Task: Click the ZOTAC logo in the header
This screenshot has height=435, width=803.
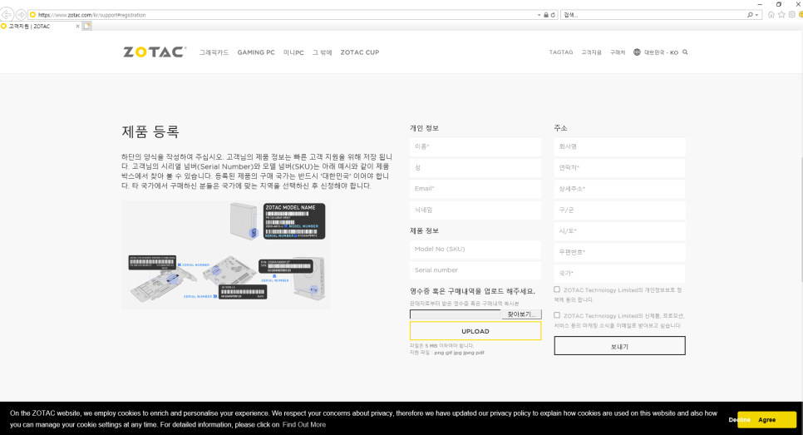Action: tap(155, 52)
